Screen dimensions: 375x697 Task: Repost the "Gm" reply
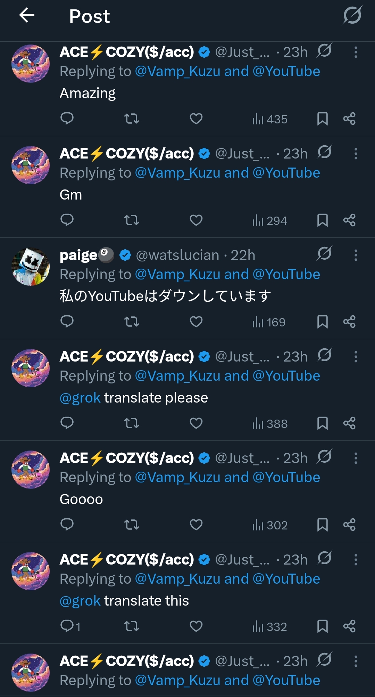pyautogui.click(x=132, y=220)
